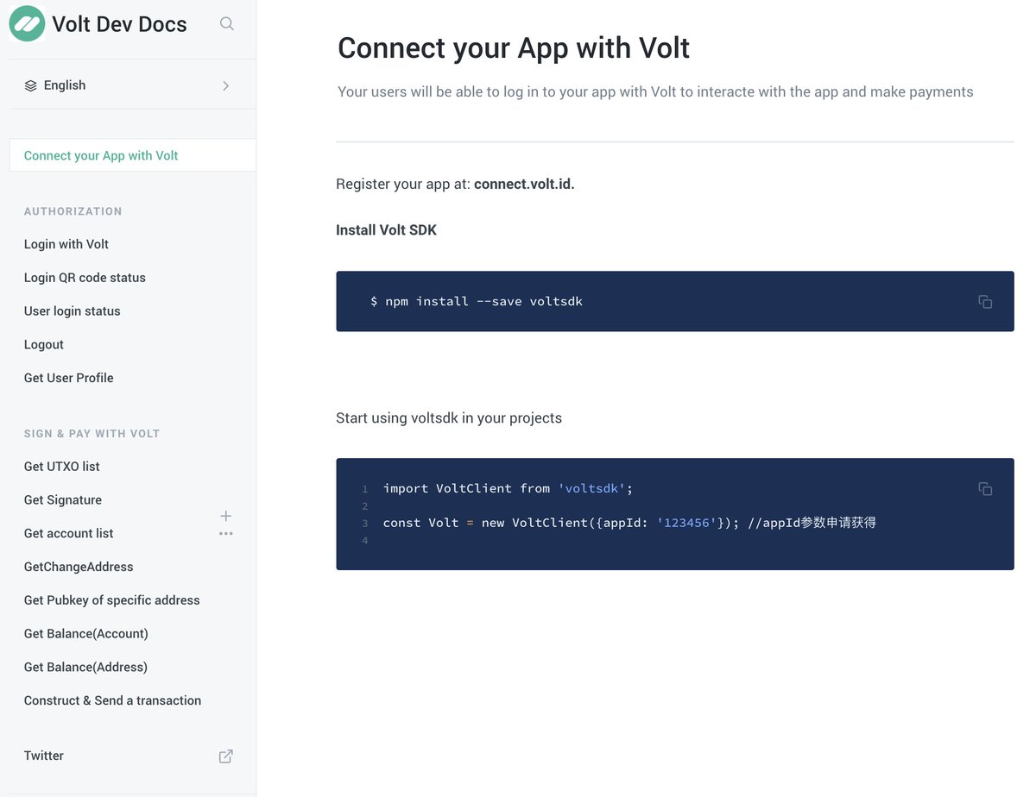The image size is (1036, 797).
Task: Open the Login with Volt page
Action: 66,244
